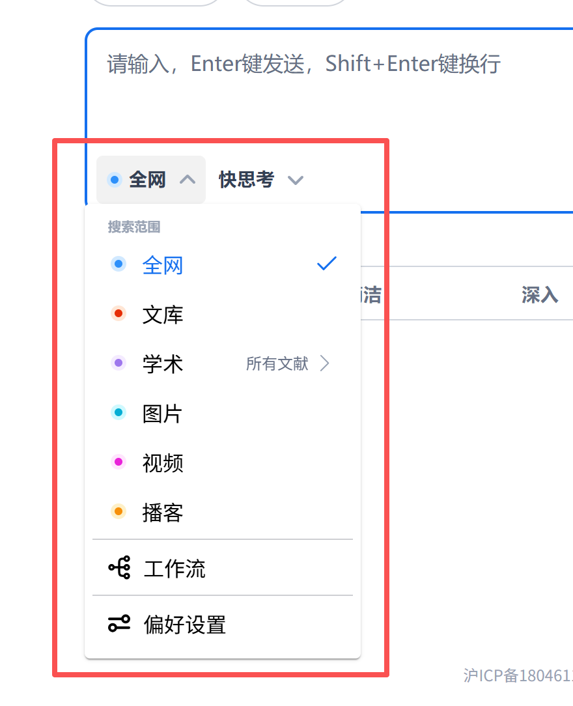Click the red dot icon beside 文库

click(x=118, y=313)
